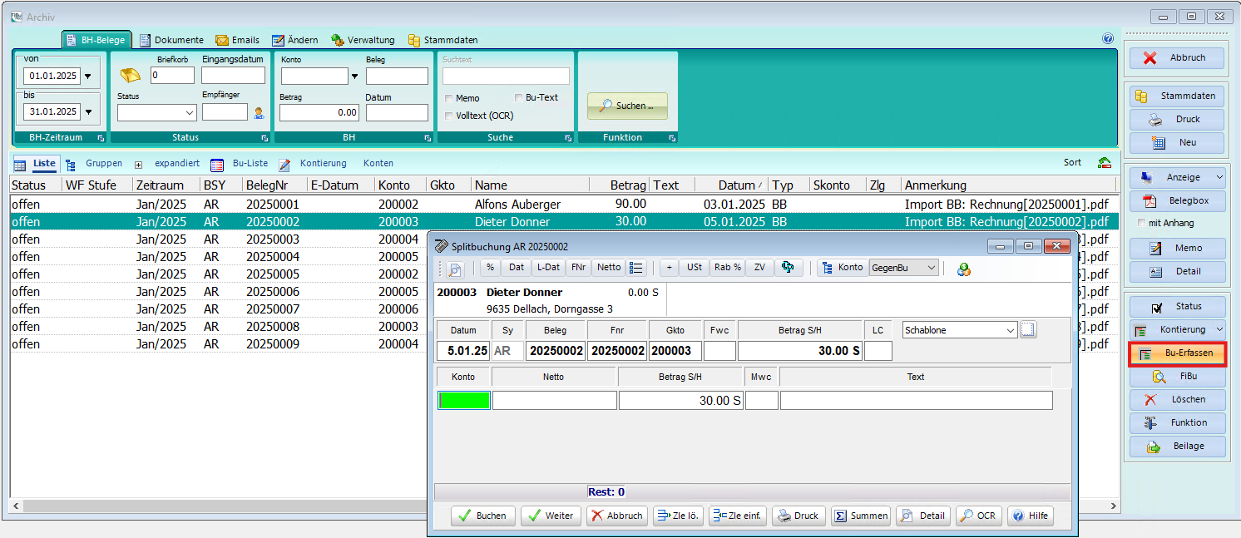Switch to the Dokumente tab
The image size is (1241, 538).
[171, 40]
